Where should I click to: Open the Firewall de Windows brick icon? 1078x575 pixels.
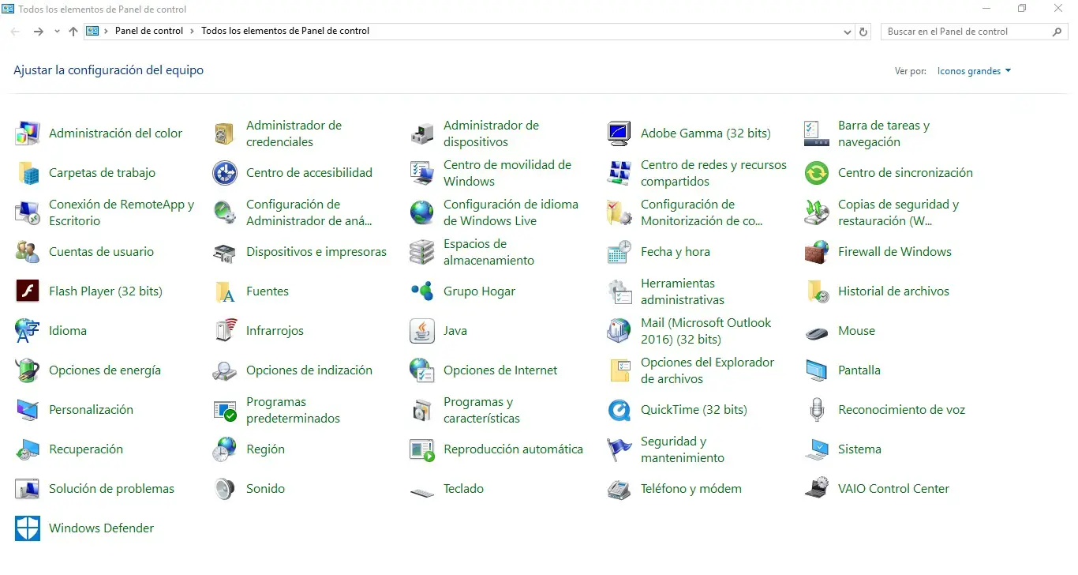pos(817,252)
